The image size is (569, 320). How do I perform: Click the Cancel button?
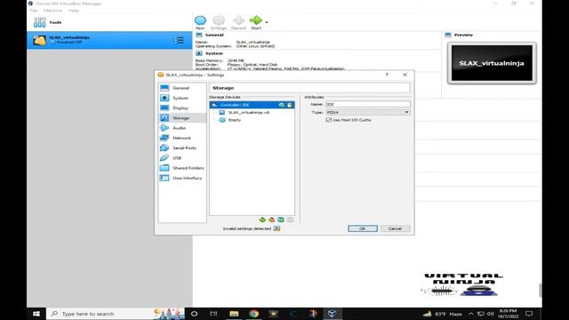pyautogui.click(x=395, y=228)
